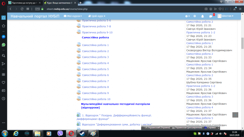Expand portal settings gear dropdown
This screenshot has width=244, height=137.
[187, 16]
